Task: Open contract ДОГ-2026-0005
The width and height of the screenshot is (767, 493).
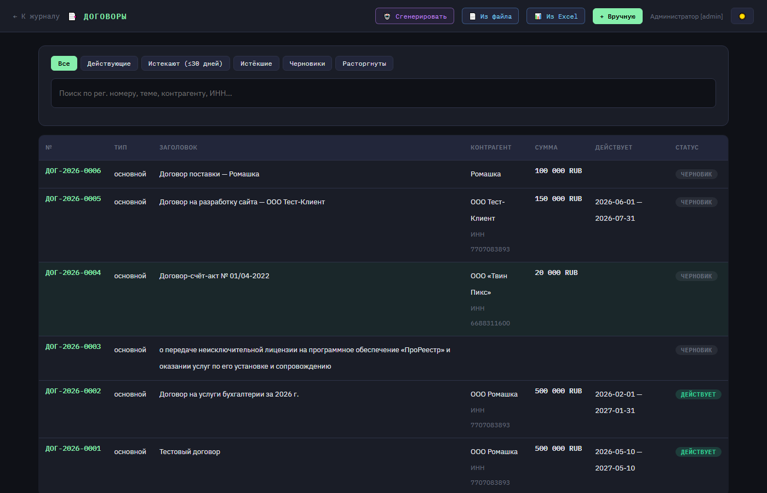Action: (73, 199)
